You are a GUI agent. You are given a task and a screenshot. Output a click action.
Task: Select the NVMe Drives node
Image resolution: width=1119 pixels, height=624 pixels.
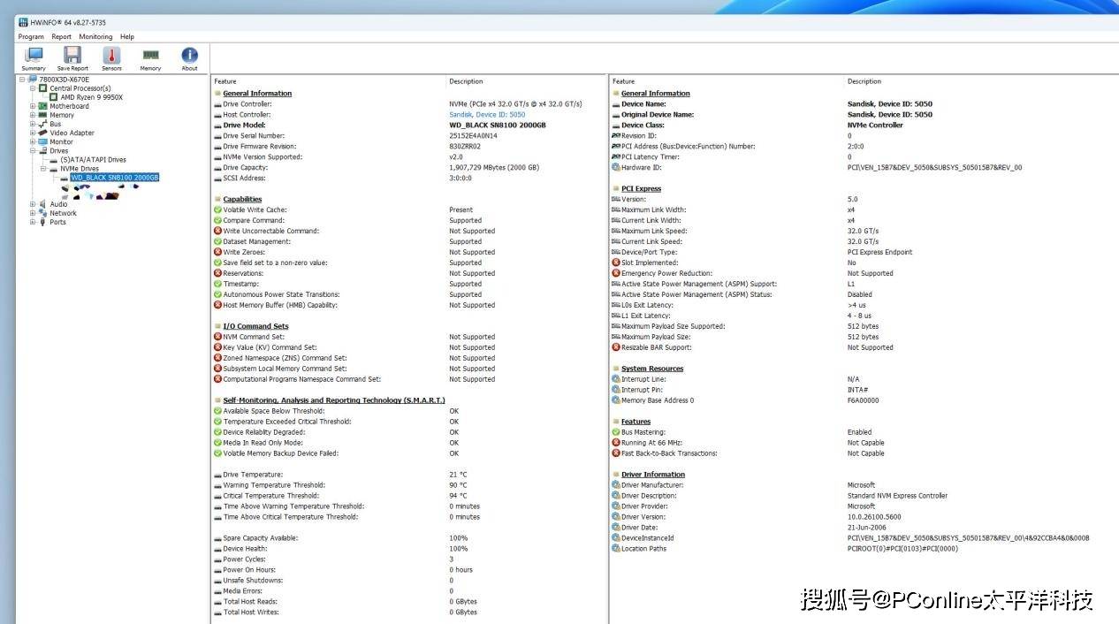80,169
